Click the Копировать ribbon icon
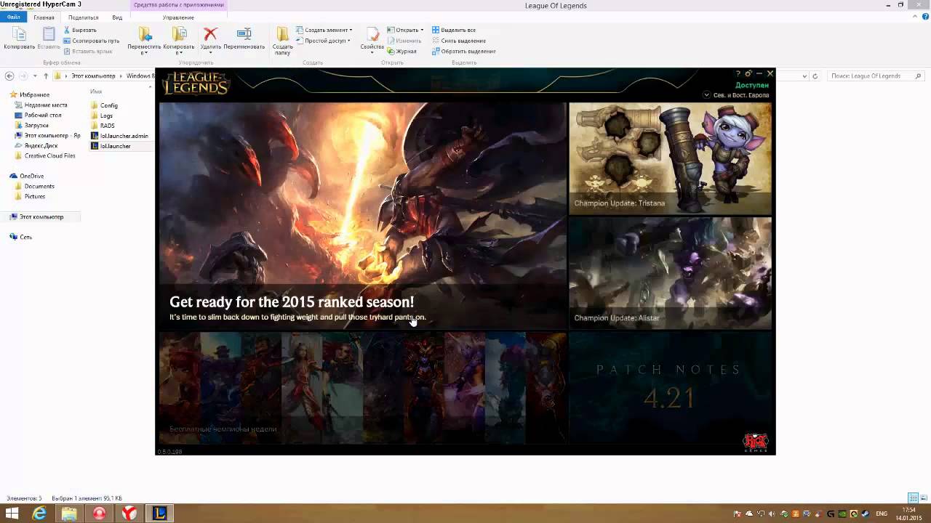 point(19,38)
